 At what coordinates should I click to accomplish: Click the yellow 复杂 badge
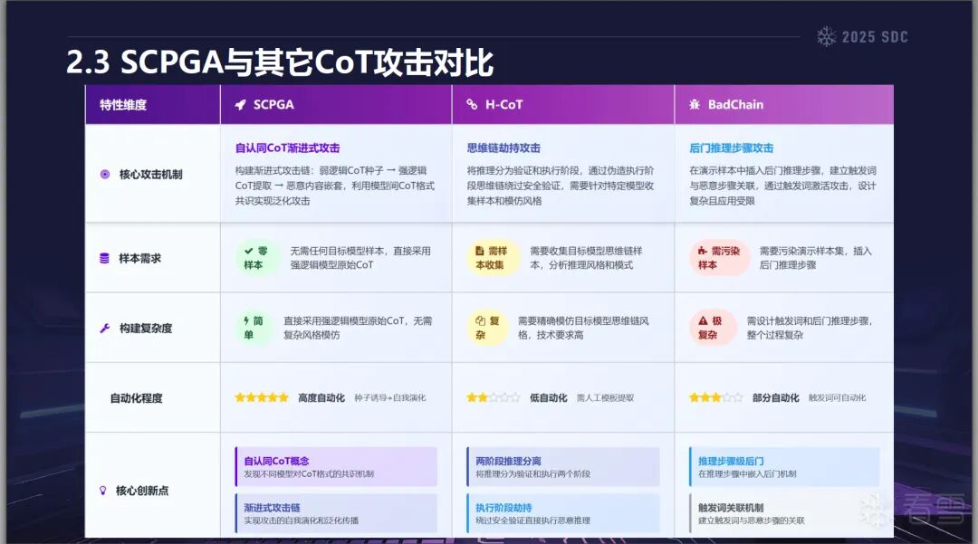pos(487,328)
